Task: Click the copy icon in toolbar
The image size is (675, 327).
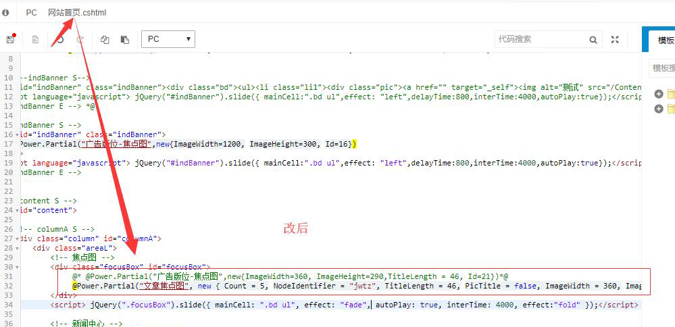Action: click(x=105, y=40)
